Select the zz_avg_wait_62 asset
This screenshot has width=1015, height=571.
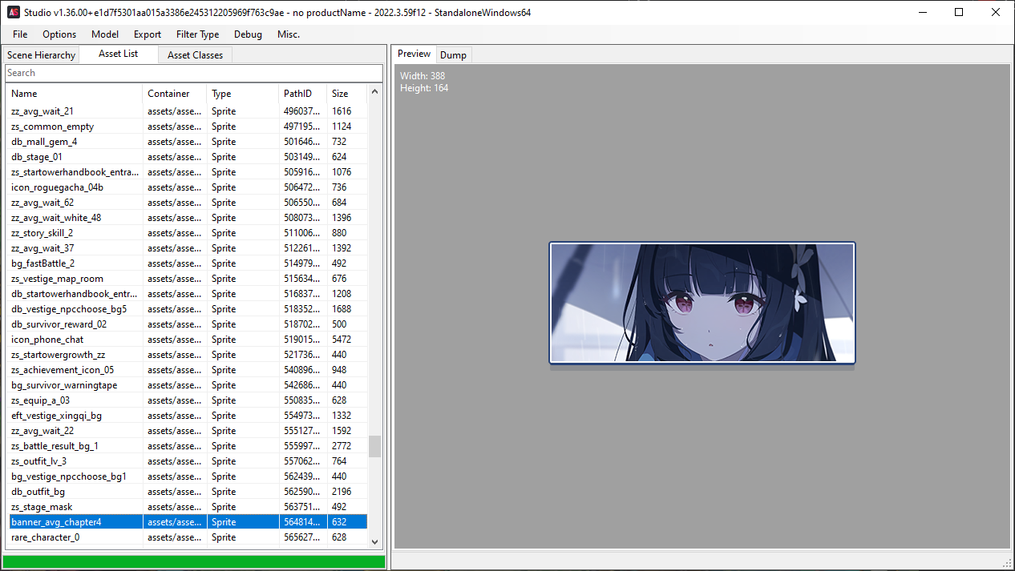click(x=187, y=203)
